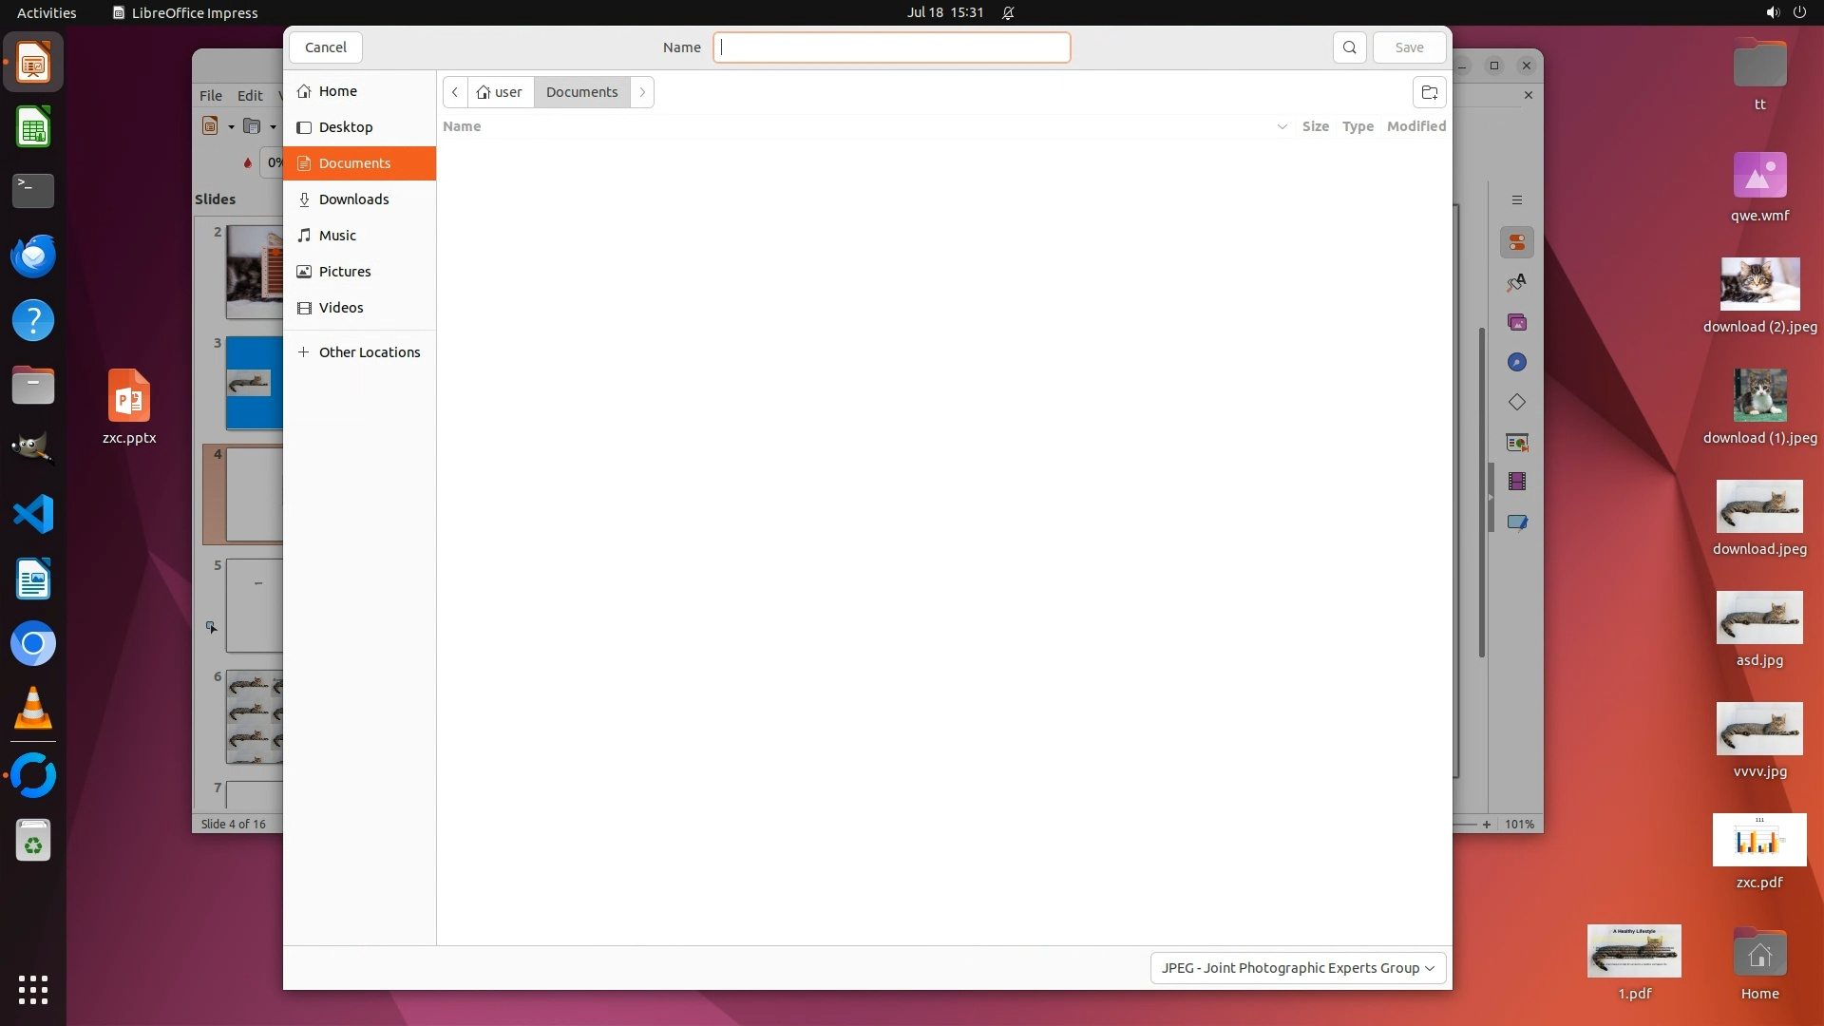Click the search icon in save dialog
This screenshot has width=1824, height=1026.
click(1349, 47)
